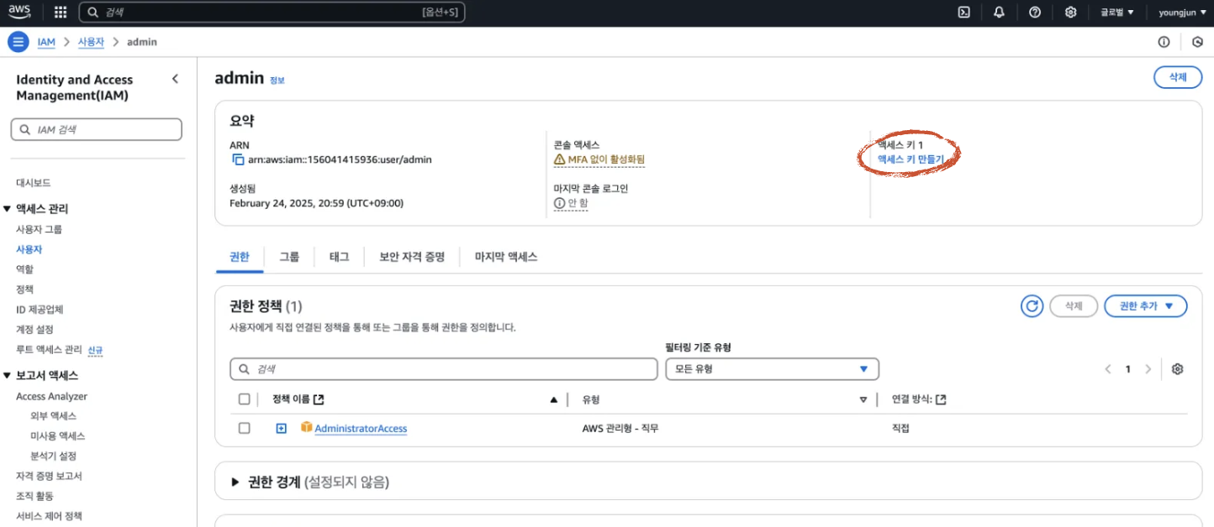The image size is (1214, 527).
Task: Open the notifications bell icon
Action: pos(999,13)
